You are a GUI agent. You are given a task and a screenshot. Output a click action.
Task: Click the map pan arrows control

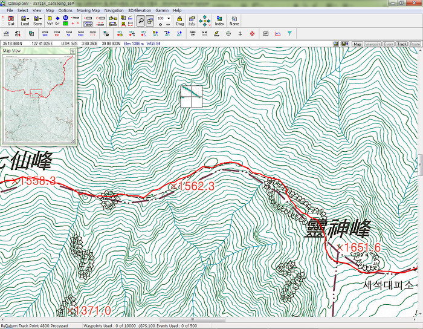tap(205, 21)
